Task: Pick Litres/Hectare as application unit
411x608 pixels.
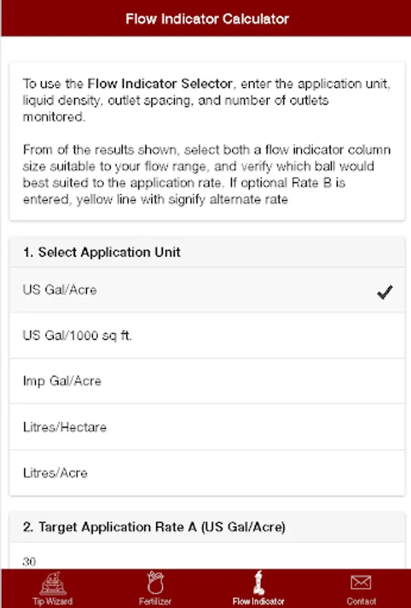Action: [x=65, y=427]
